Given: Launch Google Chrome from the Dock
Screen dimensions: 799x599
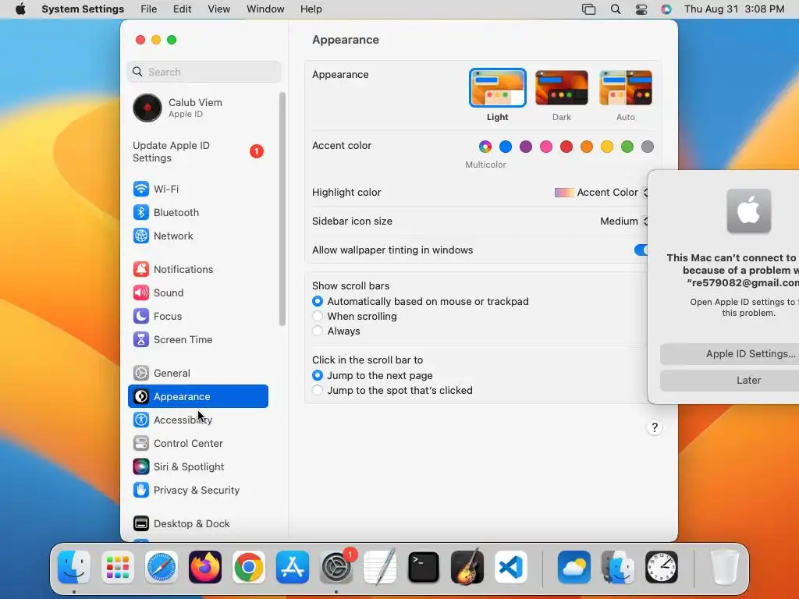Looking at the screenshot, I should [249, 567].
